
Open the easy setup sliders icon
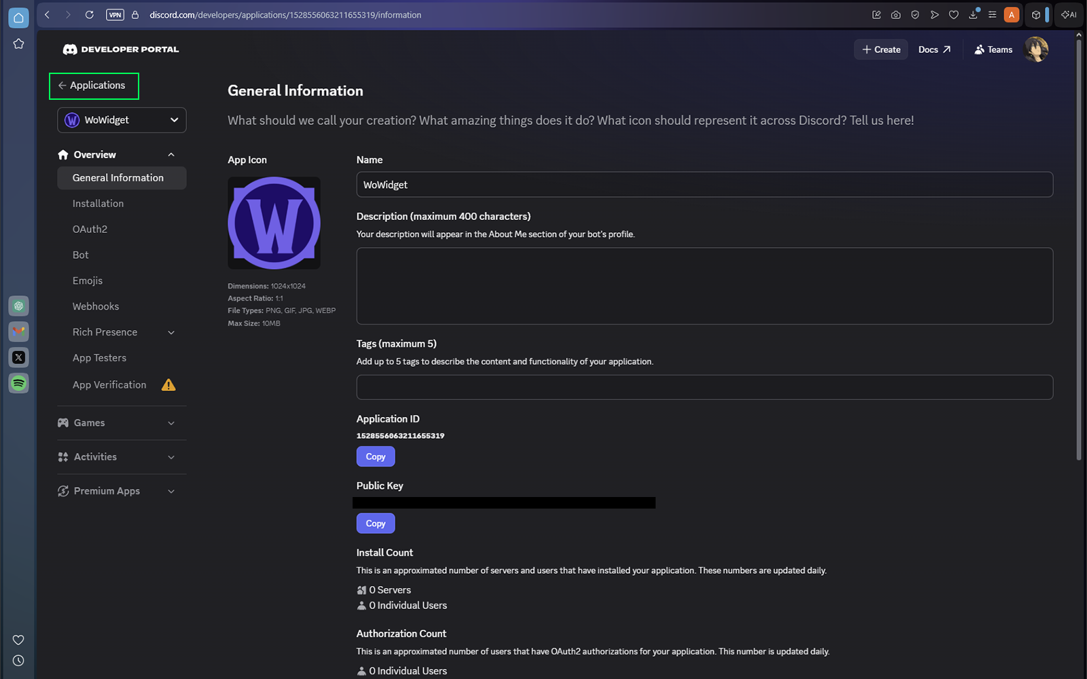pyautogui.click(x=992, y=15)
